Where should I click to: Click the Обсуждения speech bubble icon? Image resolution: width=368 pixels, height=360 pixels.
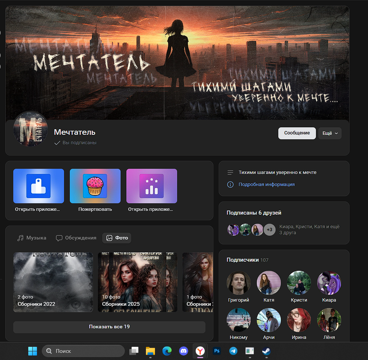point(59,238)
